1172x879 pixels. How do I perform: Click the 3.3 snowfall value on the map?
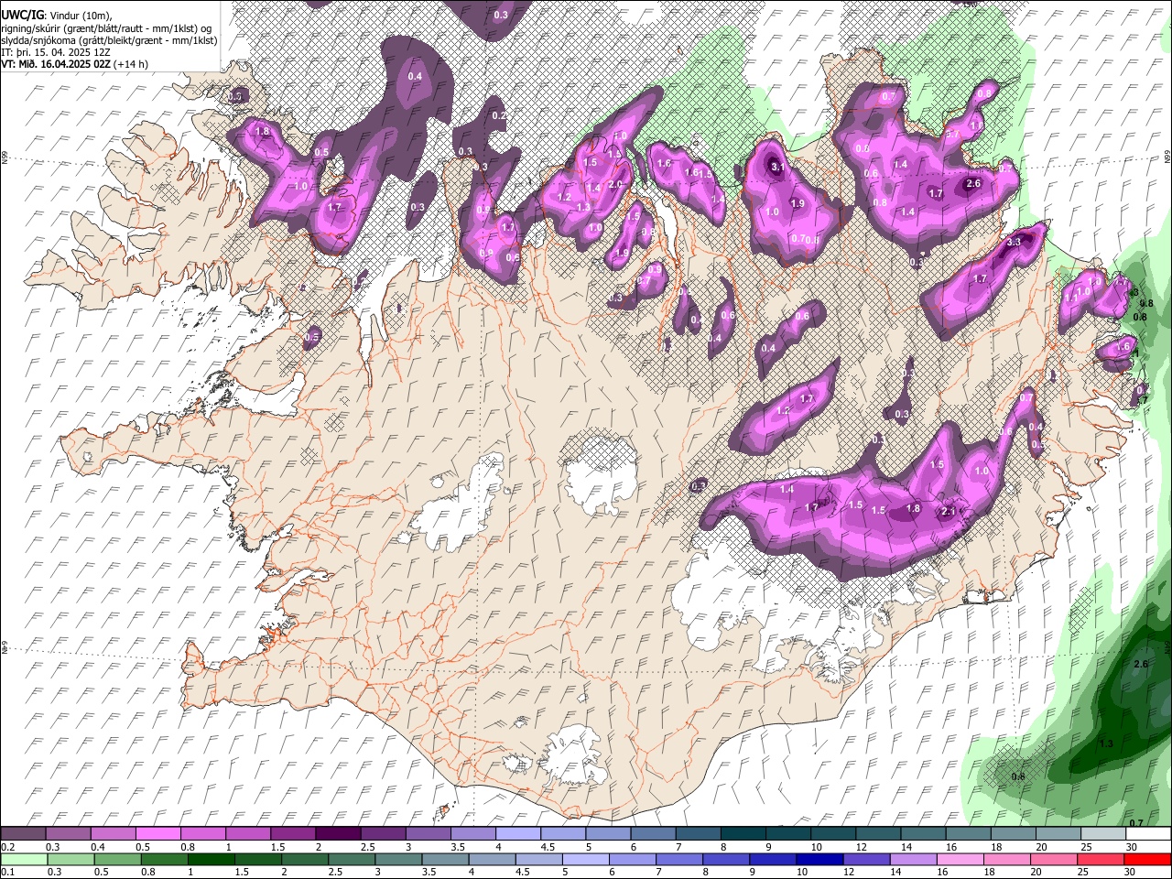(1014, 243)
